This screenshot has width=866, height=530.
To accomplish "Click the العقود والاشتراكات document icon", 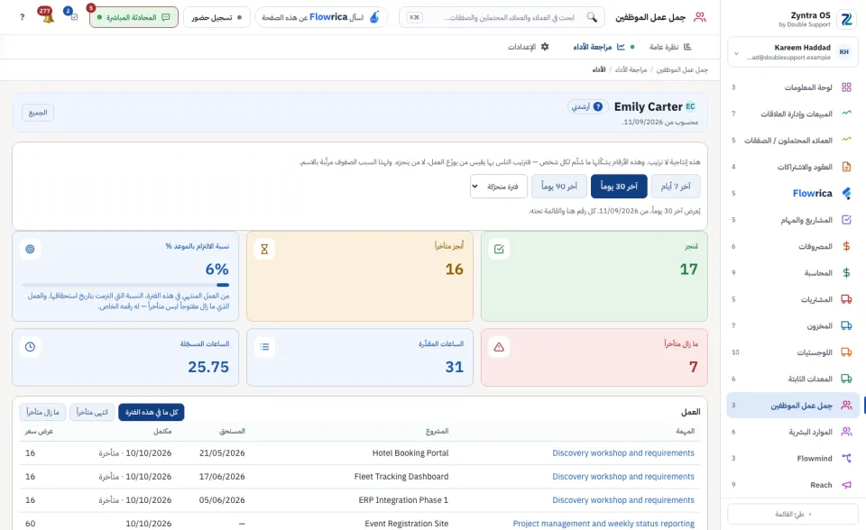I will [846, 167].
